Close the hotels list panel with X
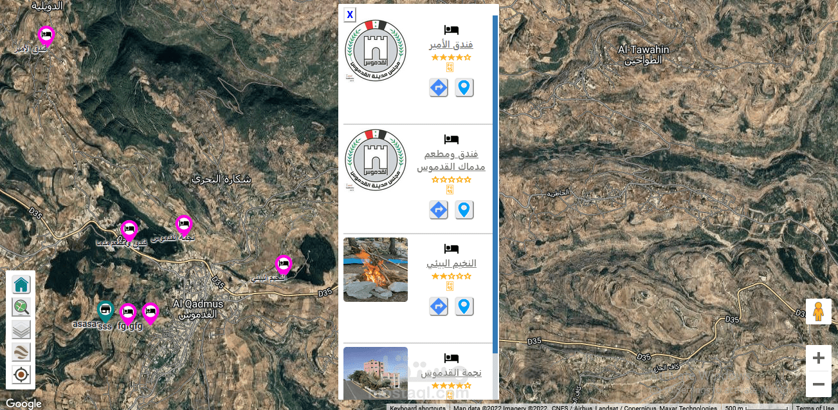Screen dimensions: 838x410 click(350, 15)
